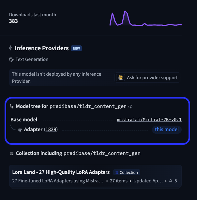The width and height of the screenshot is (197, 200).
Task: Click the Ask for provider support emoji icon
Action: pos(120,78)
